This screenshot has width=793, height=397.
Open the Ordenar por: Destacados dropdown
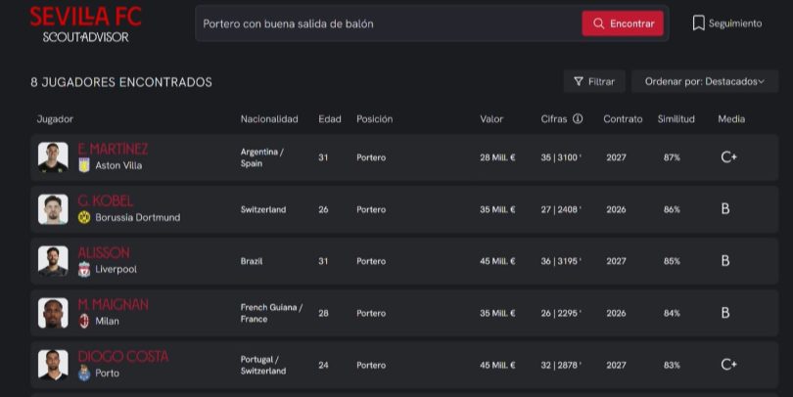coord(704,82)
